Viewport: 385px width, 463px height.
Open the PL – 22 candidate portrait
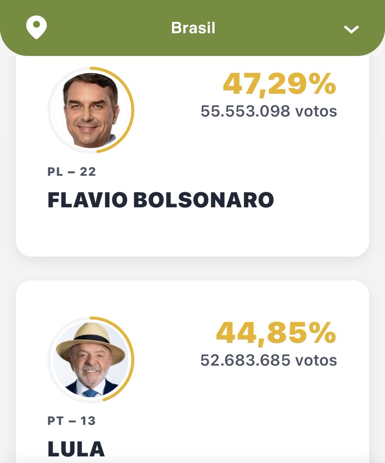(91, 110)
